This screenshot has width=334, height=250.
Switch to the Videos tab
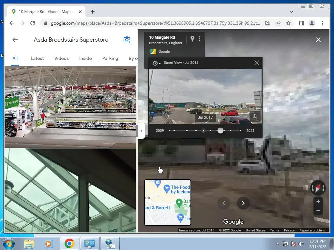coord(61,59)
